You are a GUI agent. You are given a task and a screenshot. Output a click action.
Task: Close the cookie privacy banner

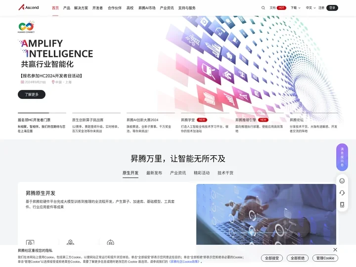tap(335, 250)
